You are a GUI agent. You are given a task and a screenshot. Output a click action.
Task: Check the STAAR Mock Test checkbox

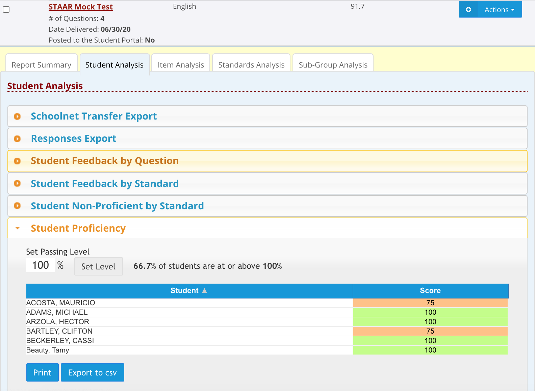coord(6,9)
